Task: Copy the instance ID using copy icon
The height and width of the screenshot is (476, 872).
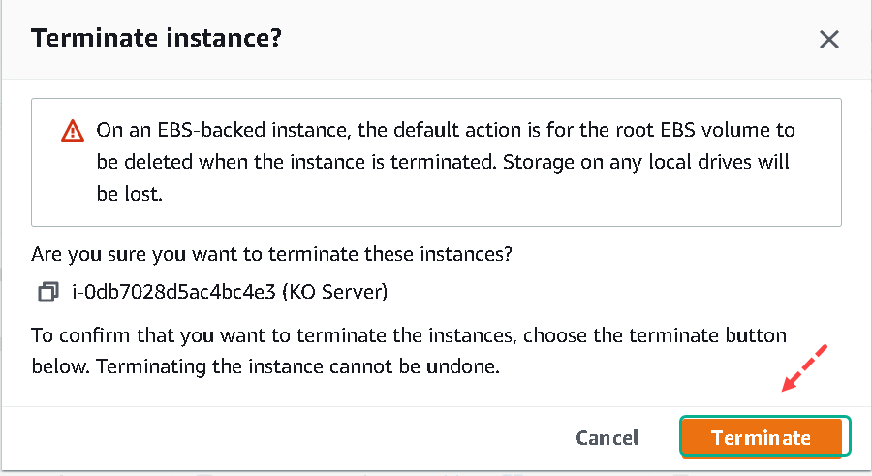Action: [x=47, y=292]
